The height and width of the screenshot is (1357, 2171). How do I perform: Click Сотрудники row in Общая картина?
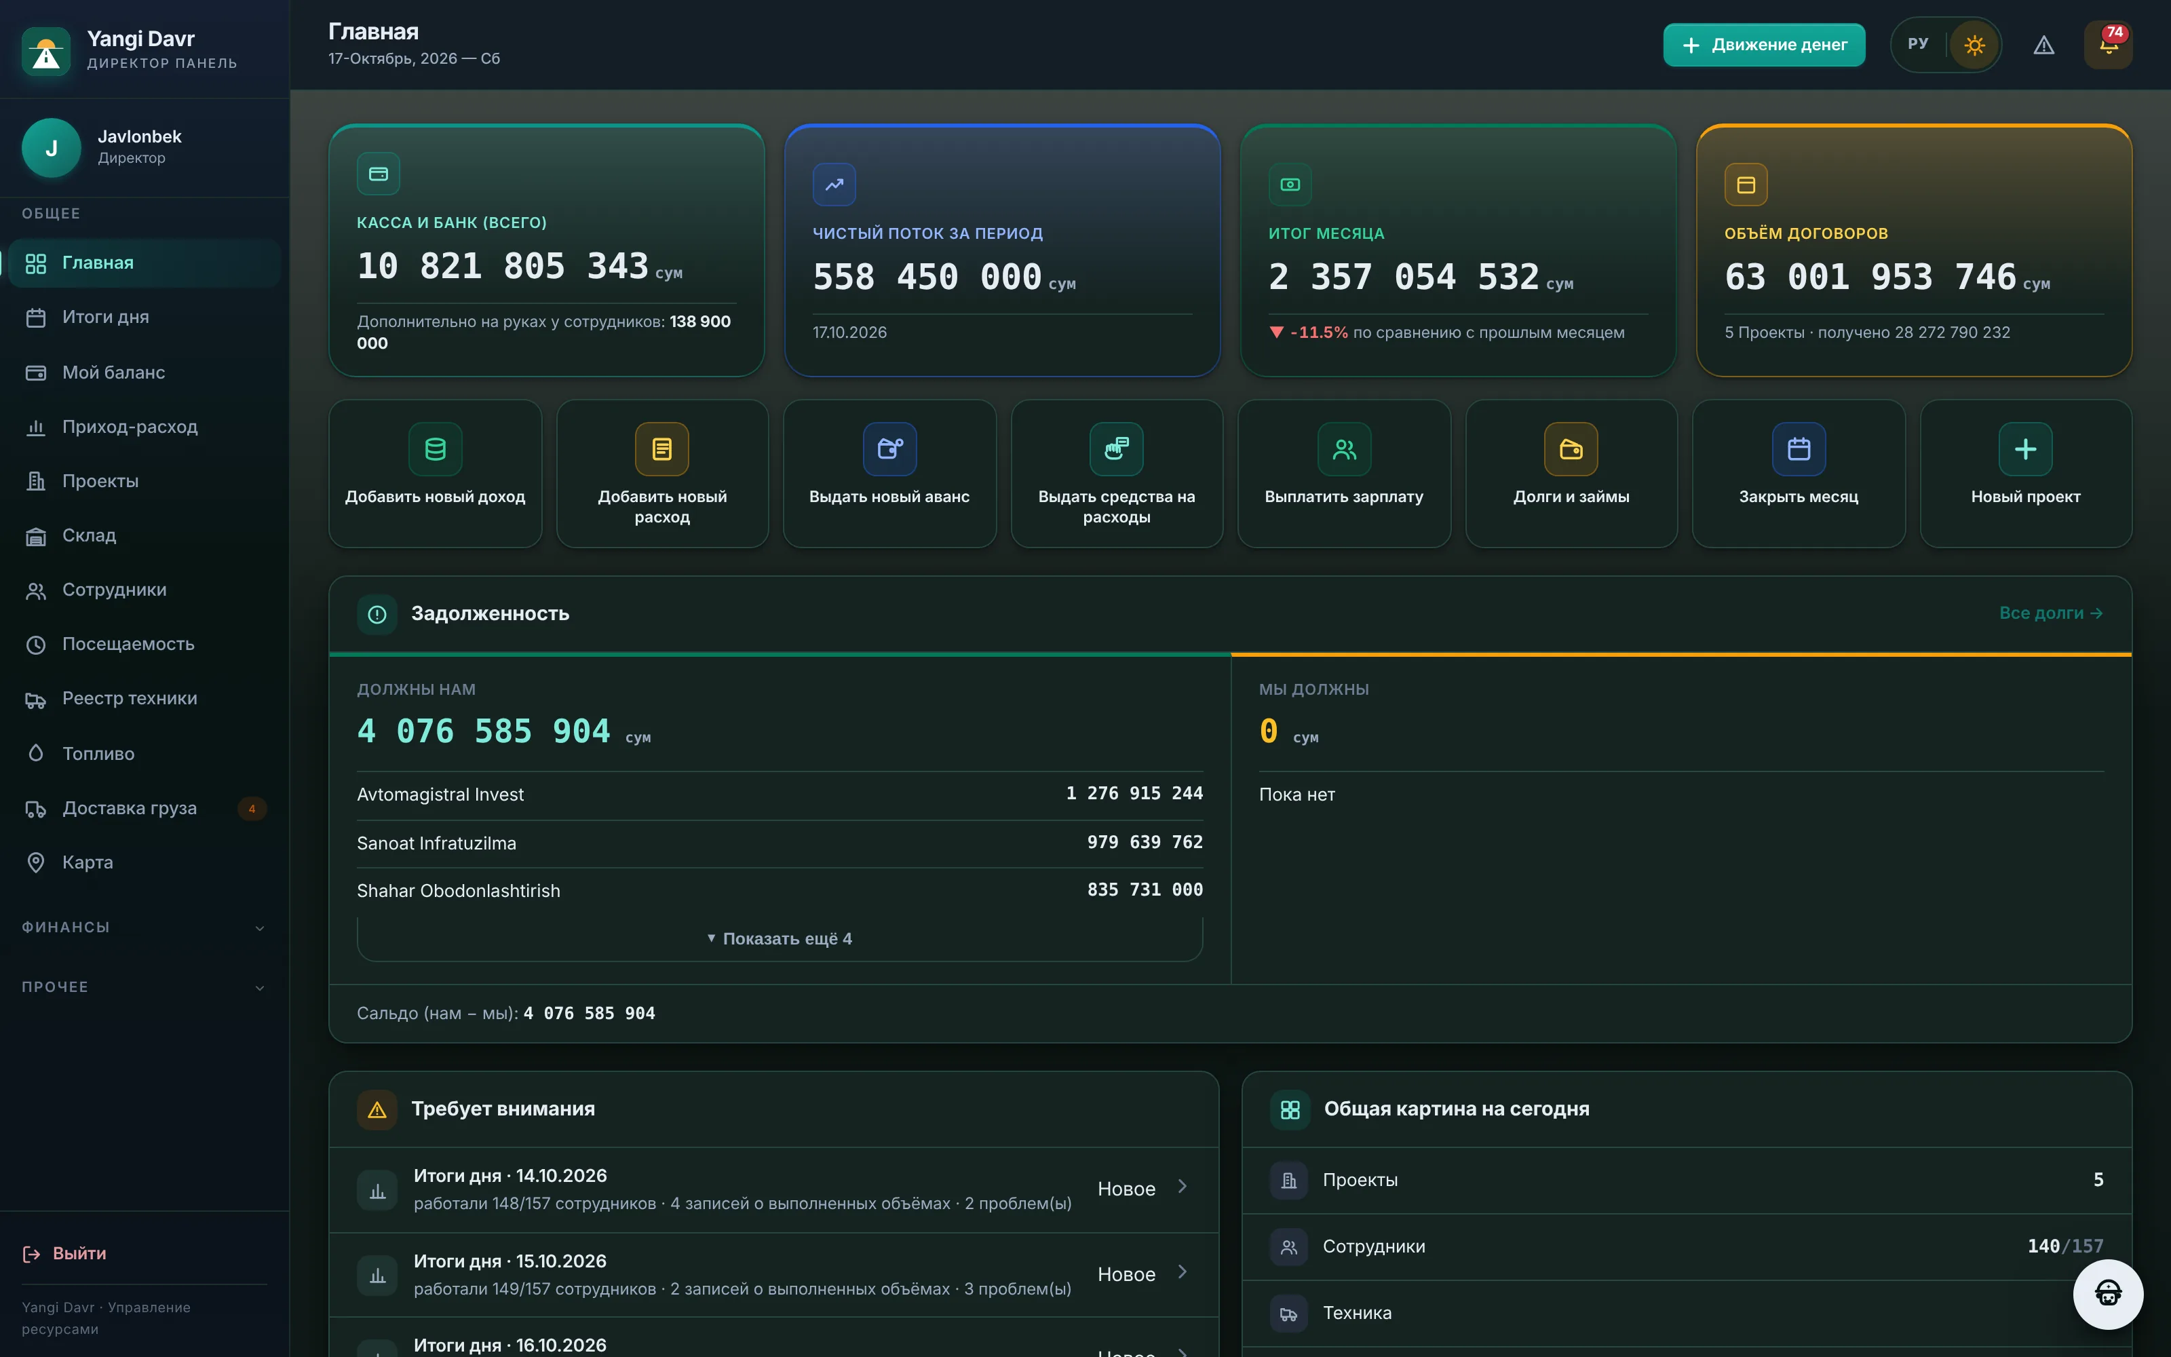point(1686,1246)
